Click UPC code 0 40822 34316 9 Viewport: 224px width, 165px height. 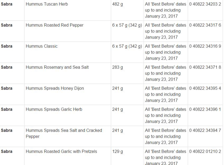(x=205, y=46)
